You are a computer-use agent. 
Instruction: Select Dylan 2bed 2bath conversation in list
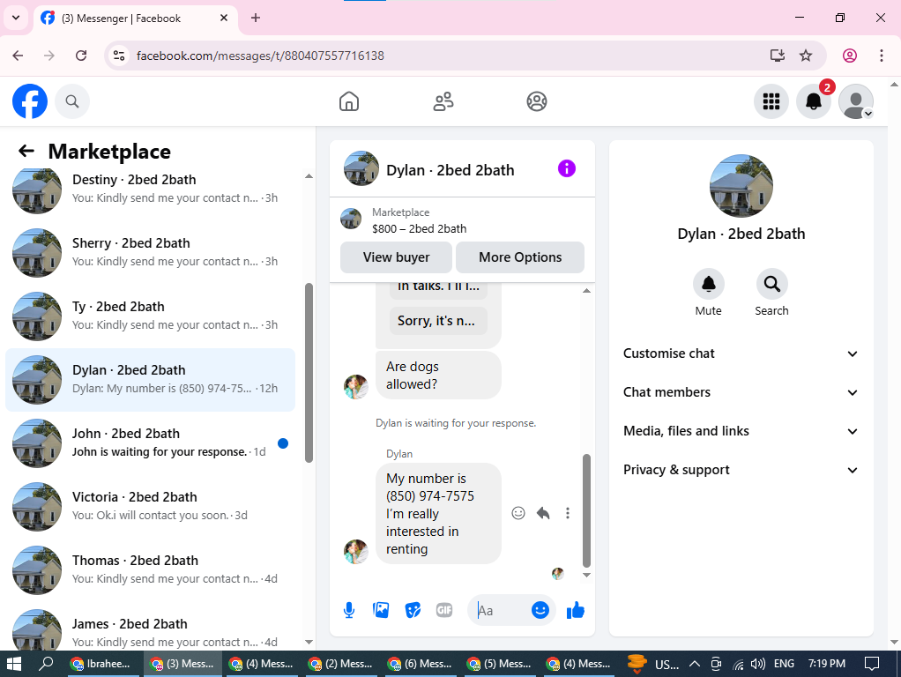pos(151,379)
